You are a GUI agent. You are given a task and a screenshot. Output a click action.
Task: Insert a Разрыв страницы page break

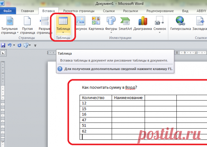(45, 25)
